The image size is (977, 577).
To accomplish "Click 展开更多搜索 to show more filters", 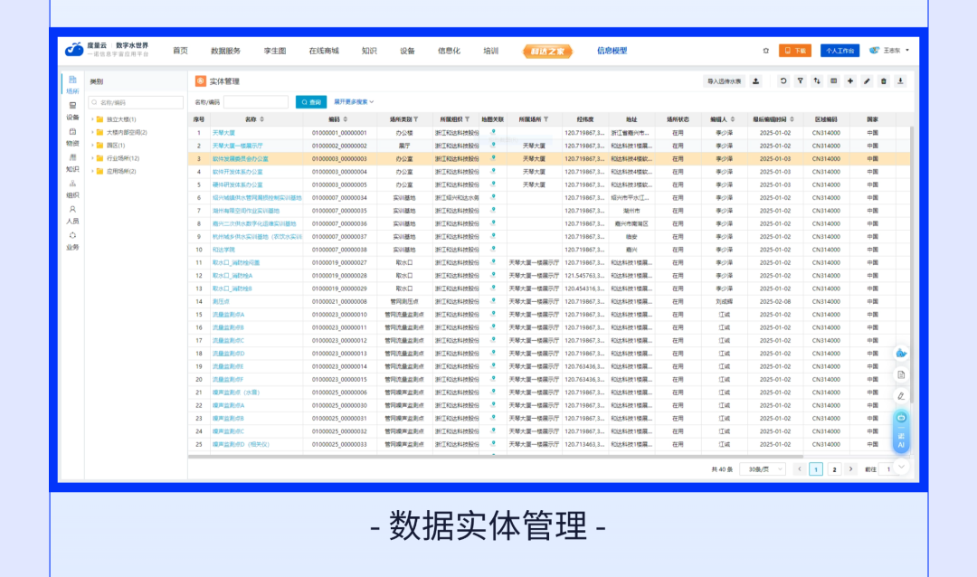I will pos(354,102).
